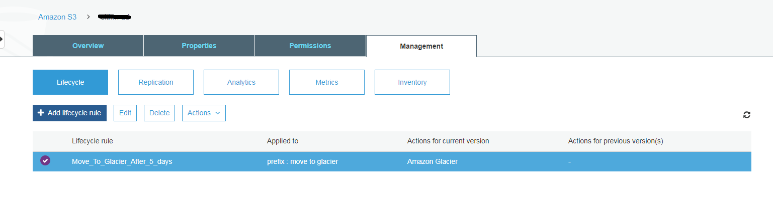Screen dimensions: 773x203
Task: Click the Actions dropdown chevron
Action: 218,113
